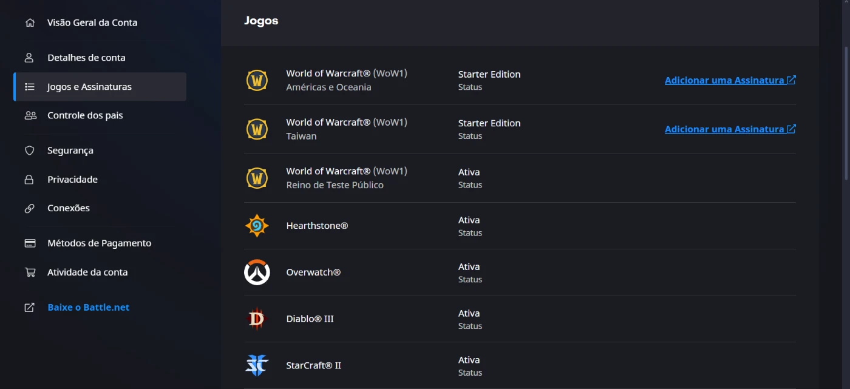Click the StarCraft II game icon

pos(257,365)
